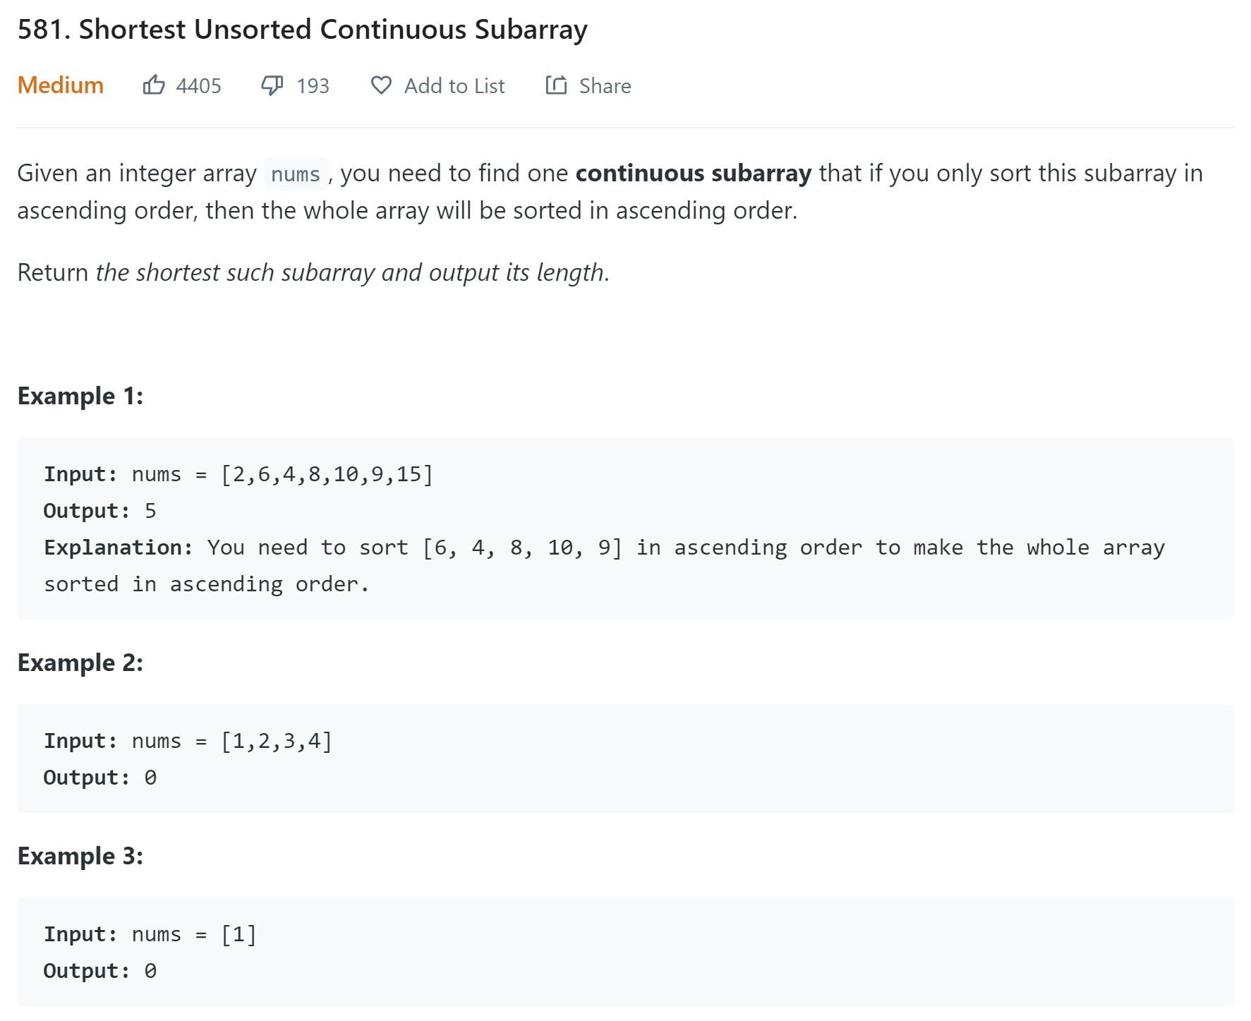Screen dimensions: 1251x1021
Task: Click the Example 2 input array [1,2,3,4]
Action: tap(277, 741)
